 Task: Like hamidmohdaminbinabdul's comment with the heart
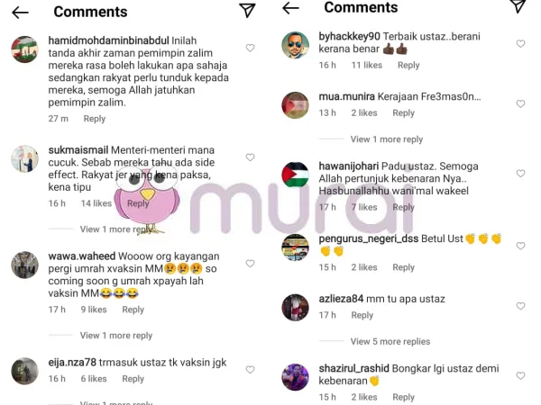pos(250,48)
